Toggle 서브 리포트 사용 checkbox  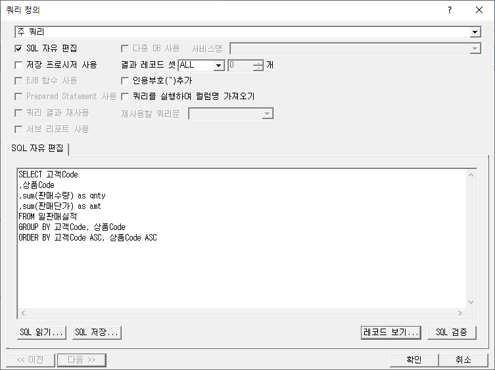(x=18, y=129)
